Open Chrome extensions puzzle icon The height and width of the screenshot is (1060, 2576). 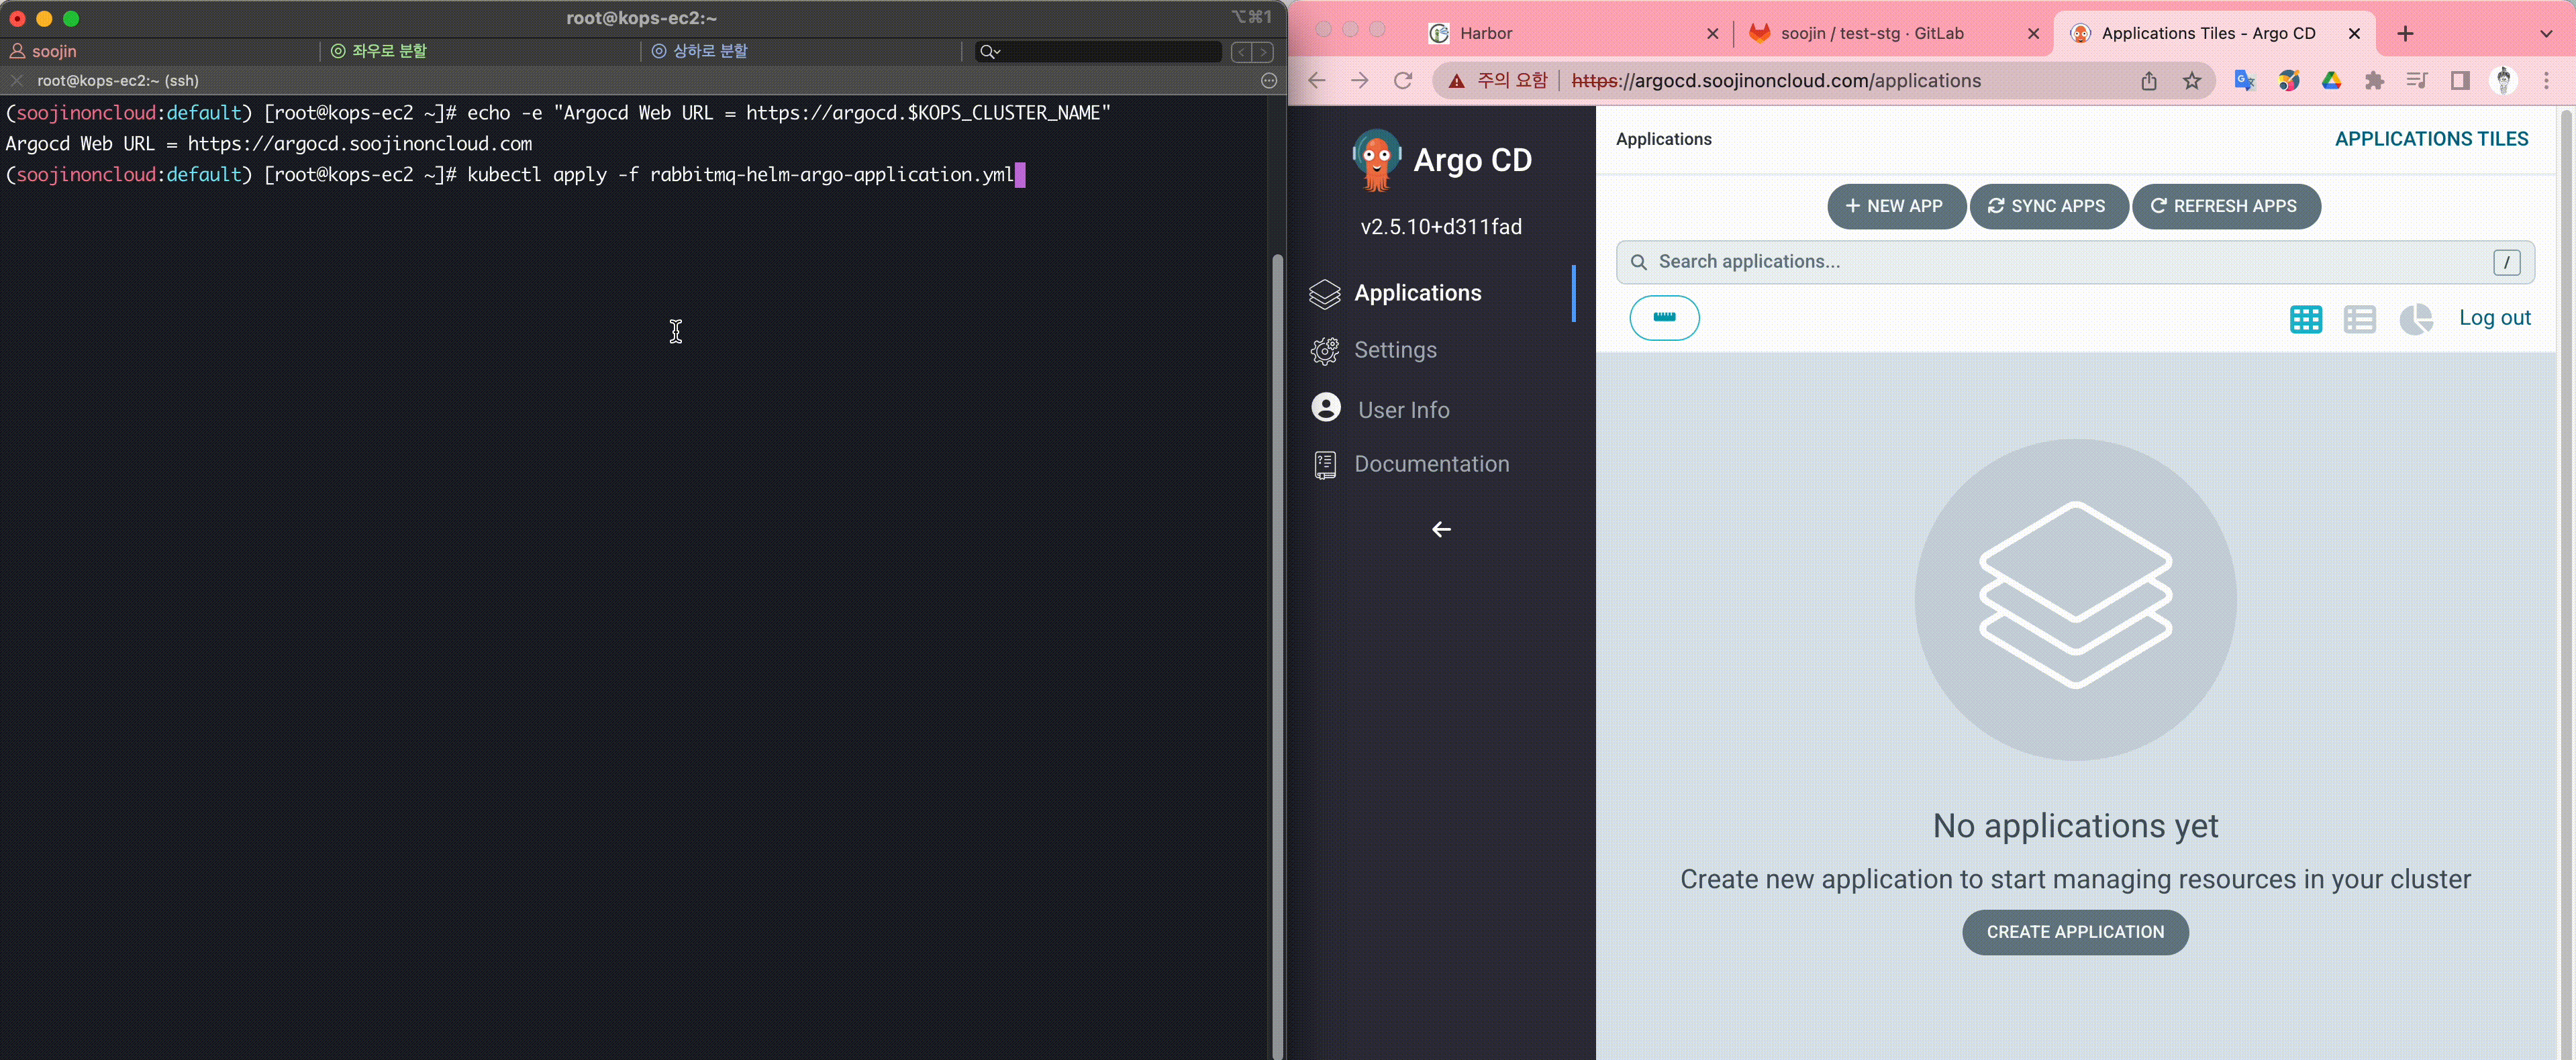(x=2373, y=81)
